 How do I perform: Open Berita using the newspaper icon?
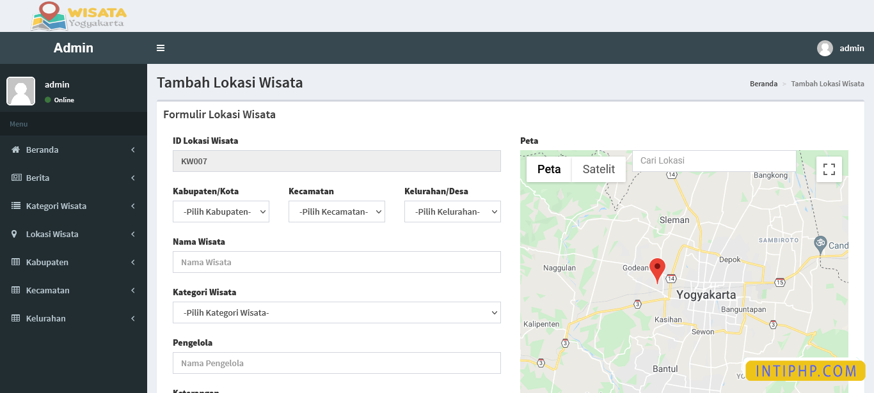point(15,178)
